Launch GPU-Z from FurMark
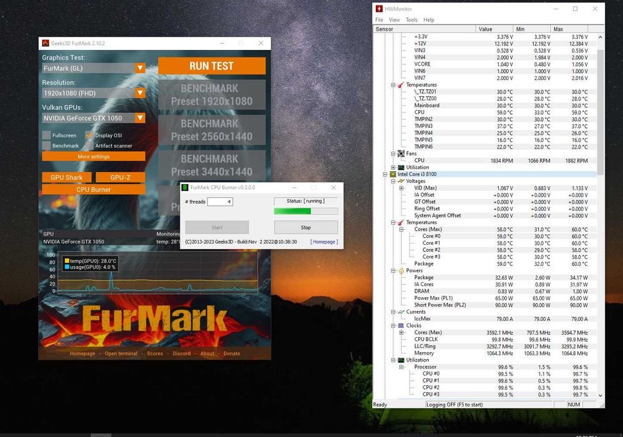Image resolution: width=623 pixels, height=437 pixels. [120, 177]
